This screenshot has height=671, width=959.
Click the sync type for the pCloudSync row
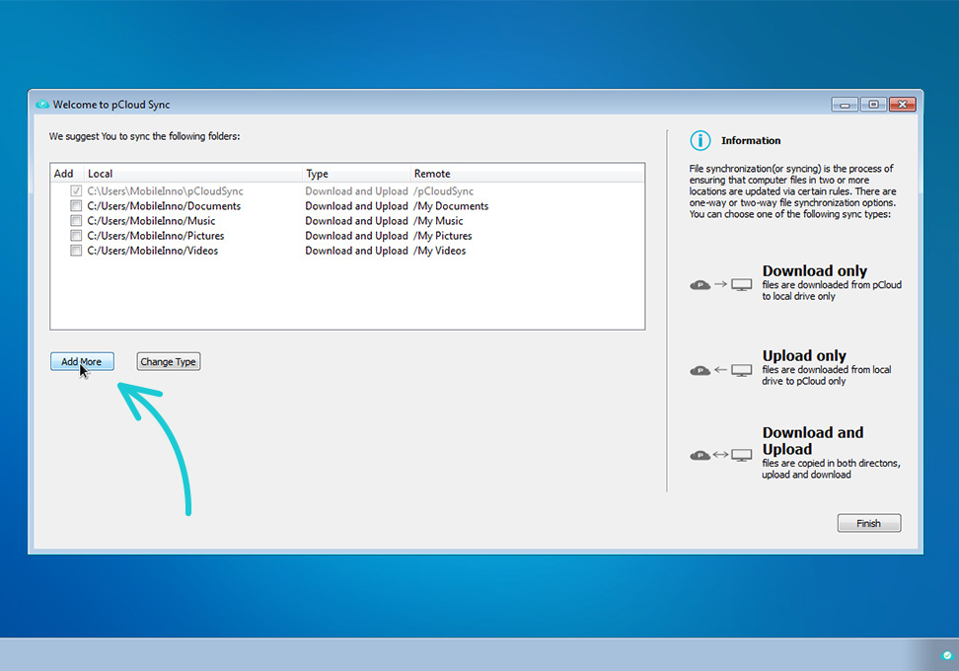356,191
